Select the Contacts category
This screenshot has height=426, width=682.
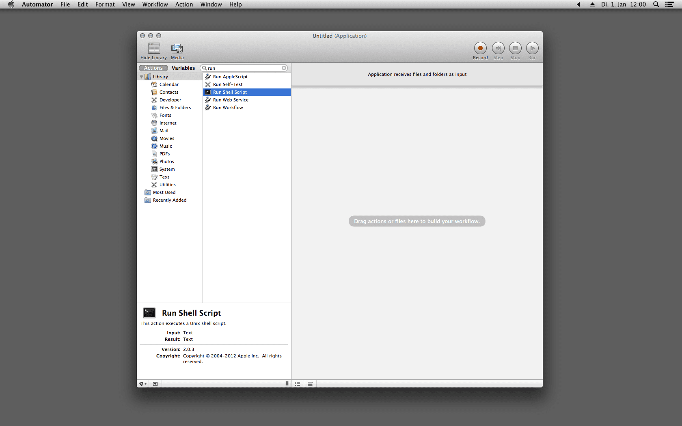(x=170, y=92)
